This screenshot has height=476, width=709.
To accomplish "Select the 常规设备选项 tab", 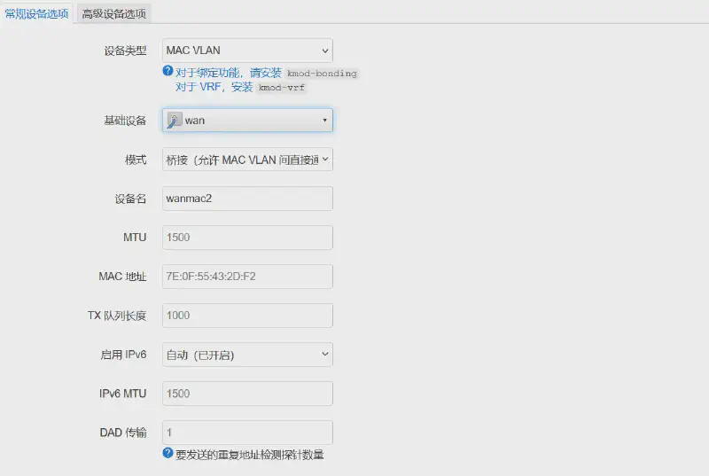I will coord(37,13).
